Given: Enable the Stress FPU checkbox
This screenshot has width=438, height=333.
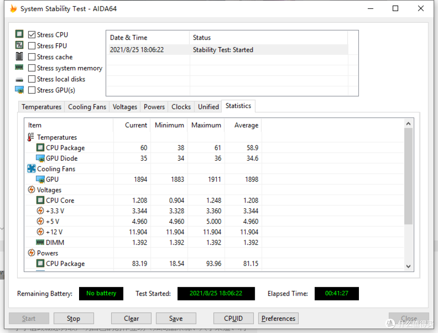Looking at the screenshot, I should pyautogui.click(x=32, y=45).
